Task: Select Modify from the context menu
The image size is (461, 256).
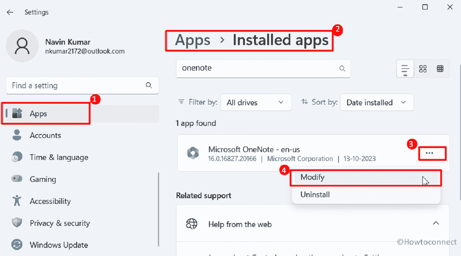Action: tap(366, 177)
